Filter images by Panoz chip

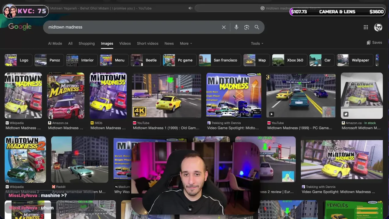[49, 60]
